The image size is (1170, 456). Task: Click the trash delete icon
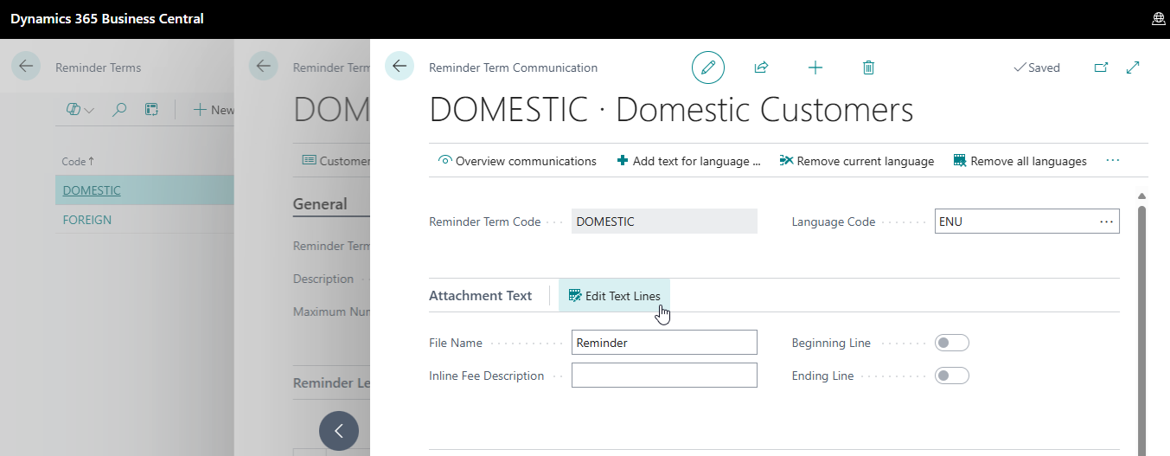(x=868, y=67)
